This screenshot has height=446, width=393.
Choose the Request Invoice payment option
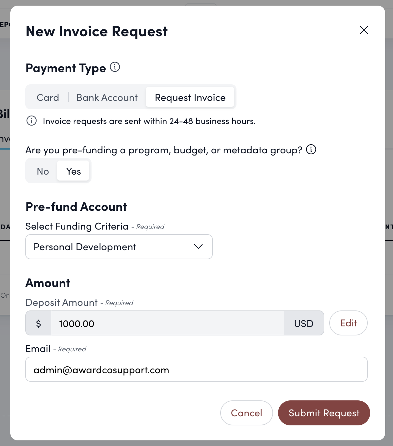[x=190, y=97]
